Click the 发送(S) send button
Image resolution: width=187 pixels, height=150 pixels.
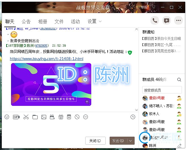click(118, 141)
